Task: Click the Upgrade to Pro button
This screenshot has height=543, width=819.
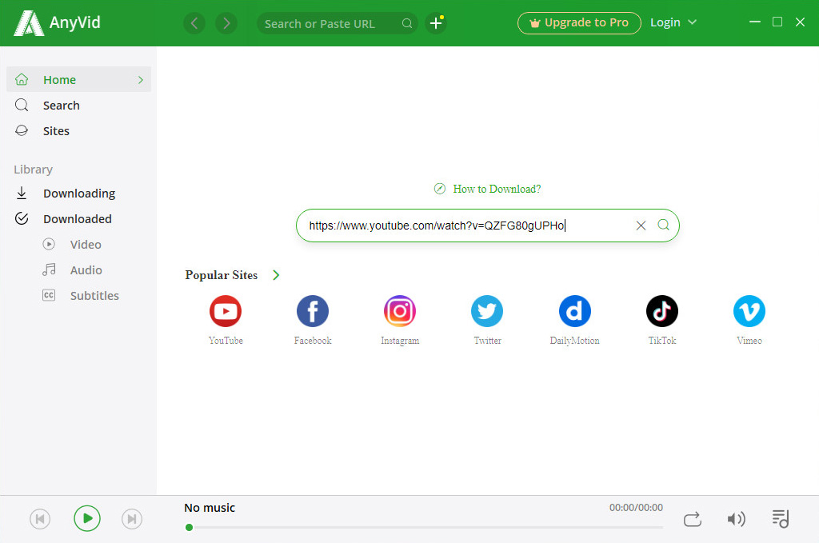Action: tap(579, 23)
